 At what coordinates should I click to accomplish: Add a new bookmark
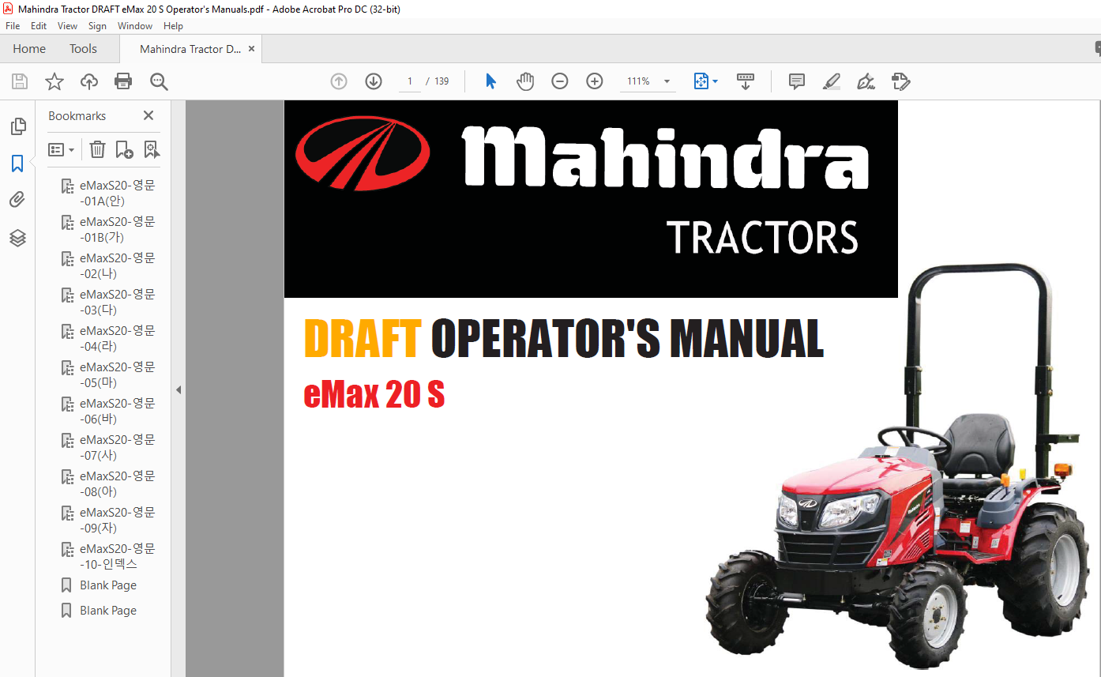tap(124, 149)
